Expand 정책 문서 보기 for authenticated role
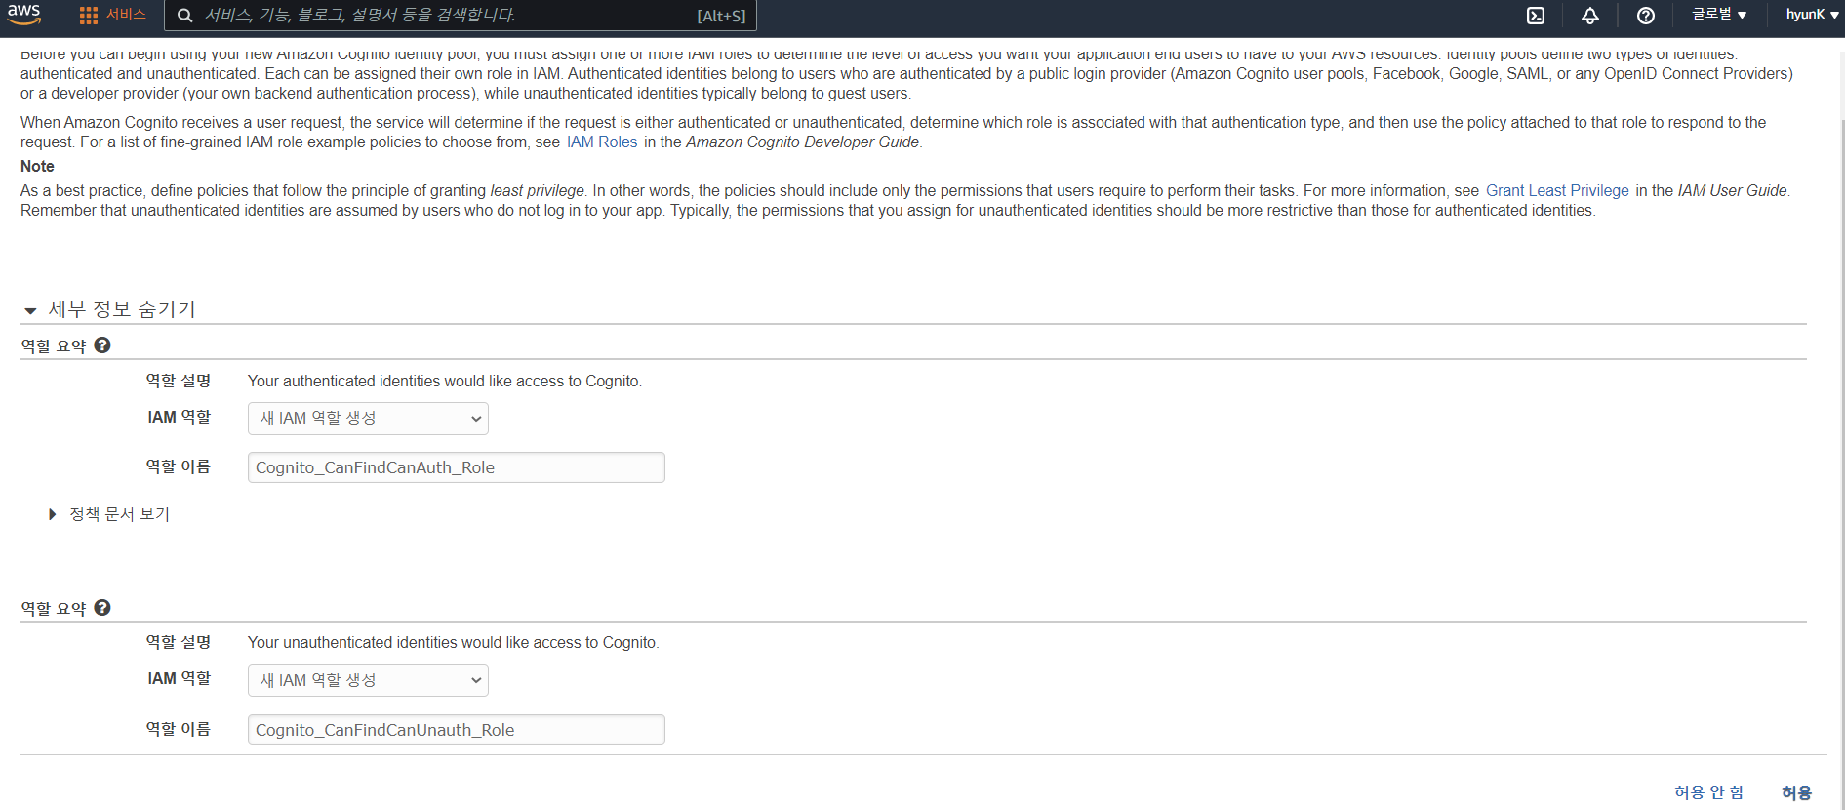The image size is (1845, 810). (109, 514)
